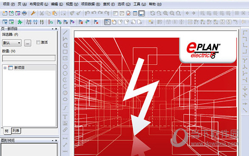Open the 查找 (F) menu
This screenshot has width=249, height=156.
(x=109, y=4)
